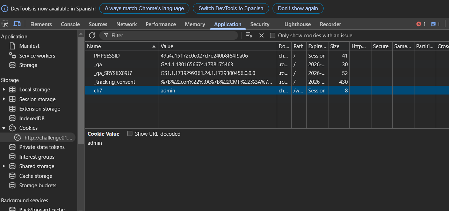Toggle the device toolbar icon
449x211 pixels.
click(x=17, y=24)
